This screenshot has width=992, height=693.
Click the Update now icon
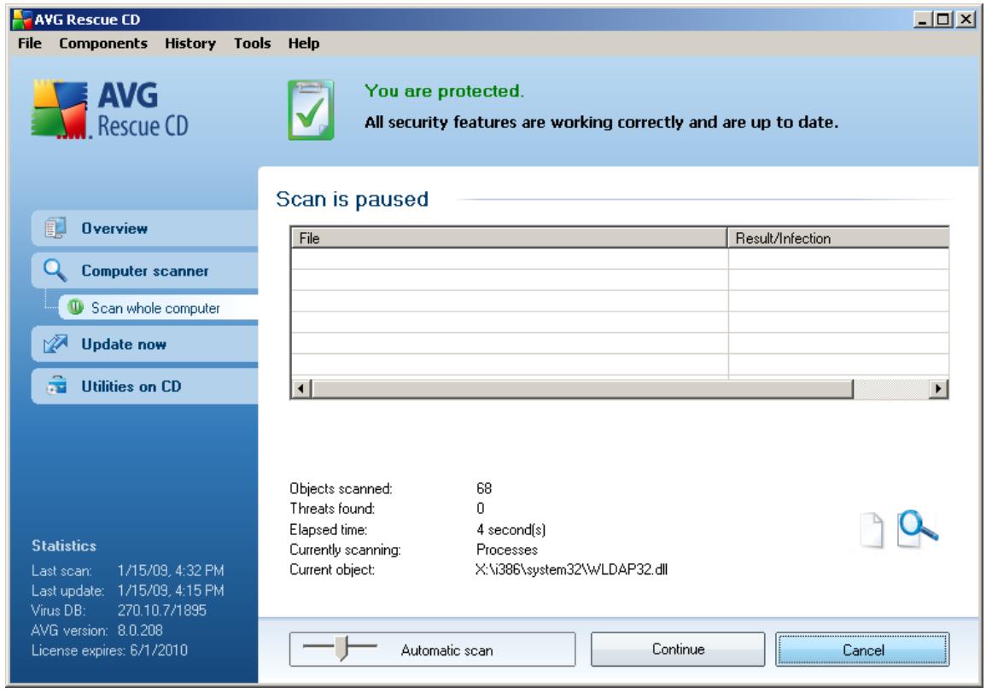[x=55, y=344]
